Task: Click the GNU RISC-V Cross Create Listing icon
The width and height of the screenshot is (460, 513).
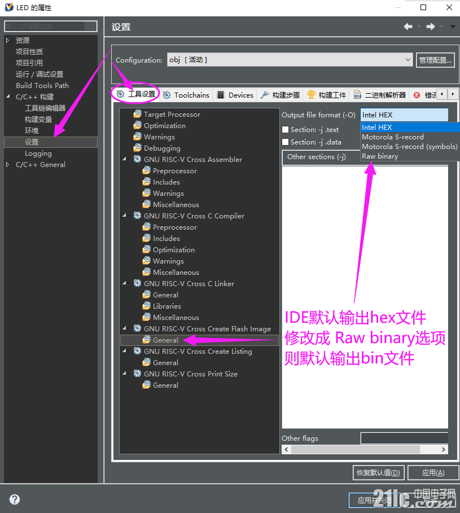Action: click(x=137, y=351)
